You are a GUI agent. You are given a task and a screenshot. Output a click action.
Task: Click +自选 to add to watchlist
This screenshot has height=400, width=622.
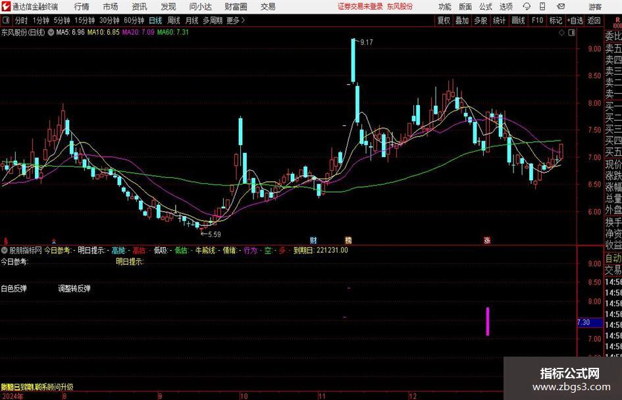[575, 20]
